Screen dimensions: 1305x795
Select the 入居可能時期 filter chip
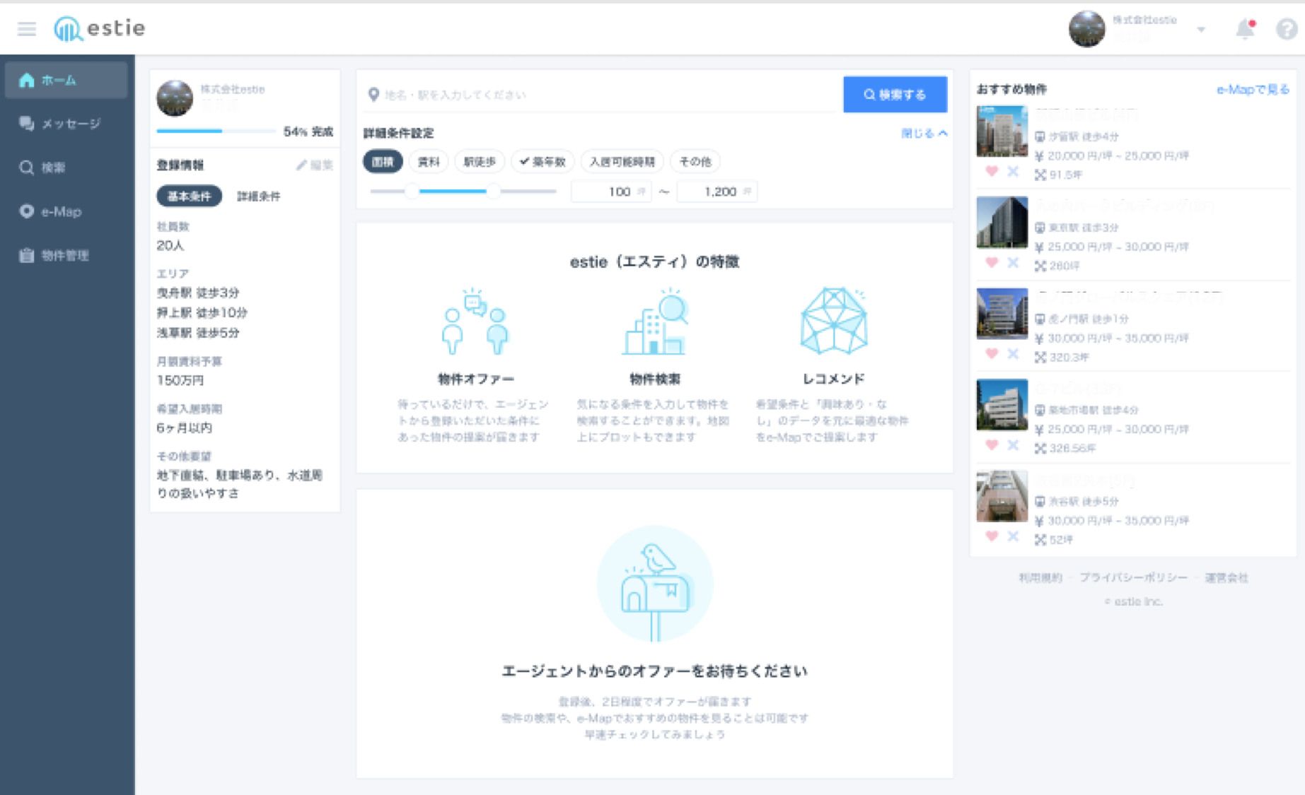[x=622, y=162]
